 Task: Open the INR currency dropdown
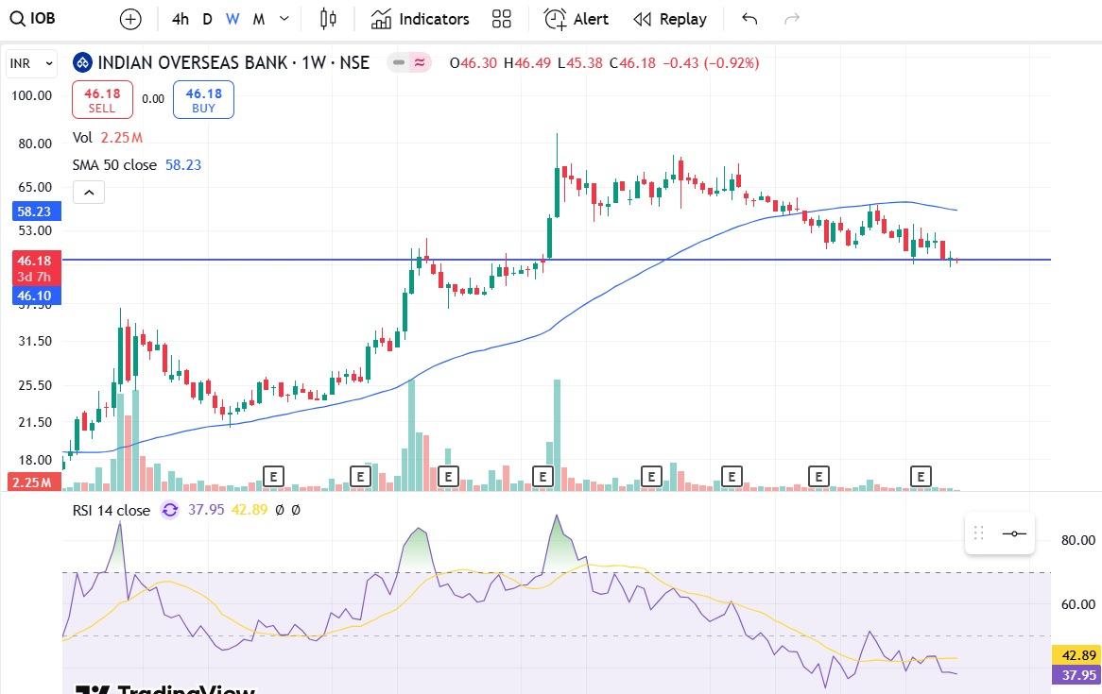(x=31, y=63)
